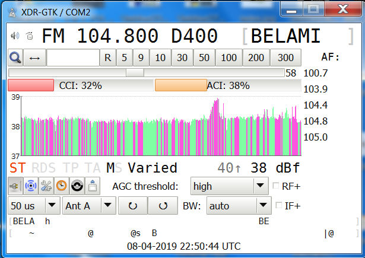
Task: Close the XDR-GTK window
Action: (x=343, y=9)
